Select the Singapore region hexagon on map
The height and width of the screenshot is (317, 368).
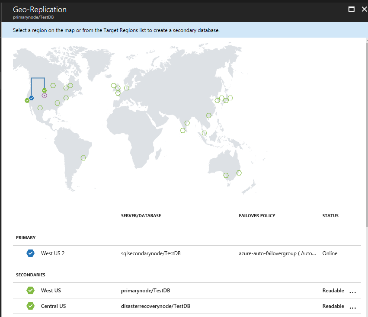click(205, 133)
